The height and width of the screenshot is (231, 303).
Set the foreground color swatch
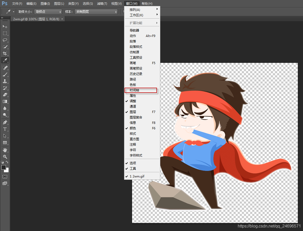3,167
